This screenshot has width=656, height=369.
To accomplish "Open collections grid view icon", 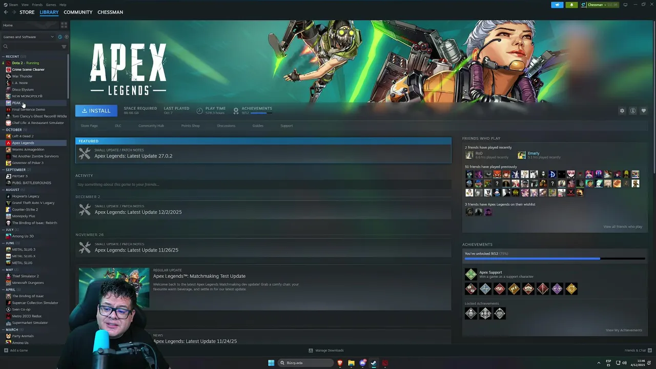I will point(64,25).
